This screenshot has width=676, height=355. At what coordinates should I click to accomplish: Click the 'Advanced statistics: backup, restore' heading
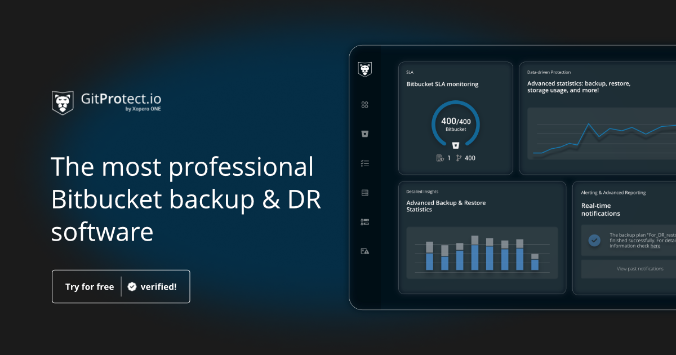579,87
